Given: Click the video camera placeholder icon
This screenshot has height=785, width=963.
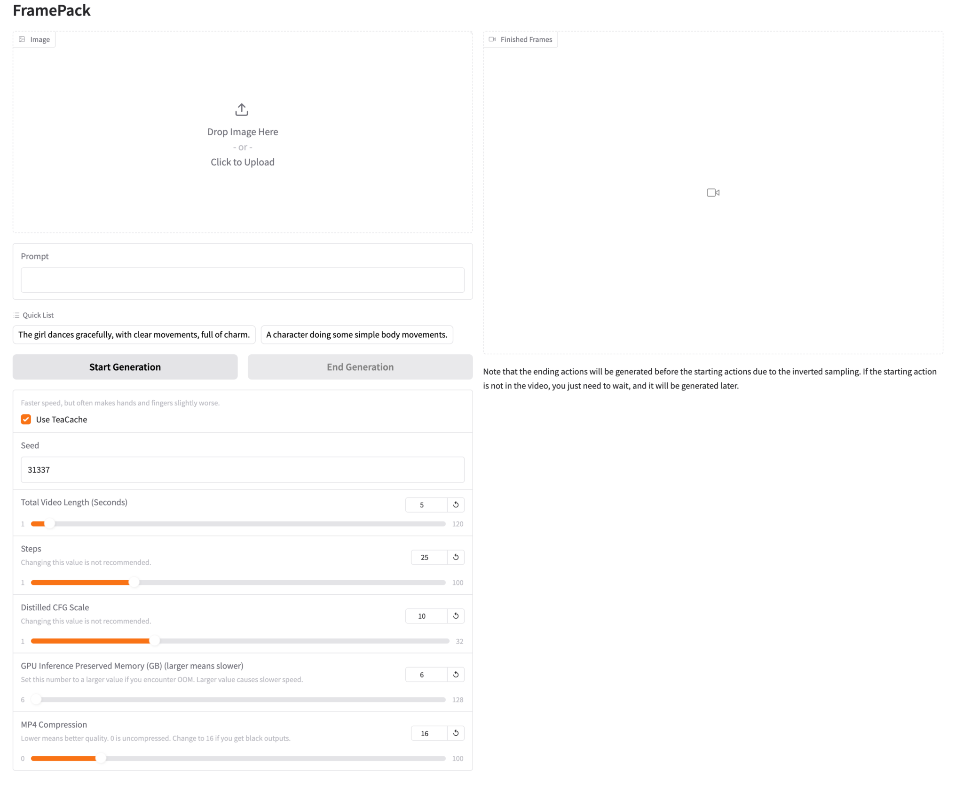Looking at the screenshot, I should point(713,193).
